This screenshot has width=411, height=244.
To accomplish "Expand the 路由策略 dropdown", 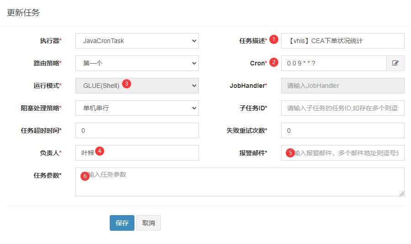I will click(137, 63).
